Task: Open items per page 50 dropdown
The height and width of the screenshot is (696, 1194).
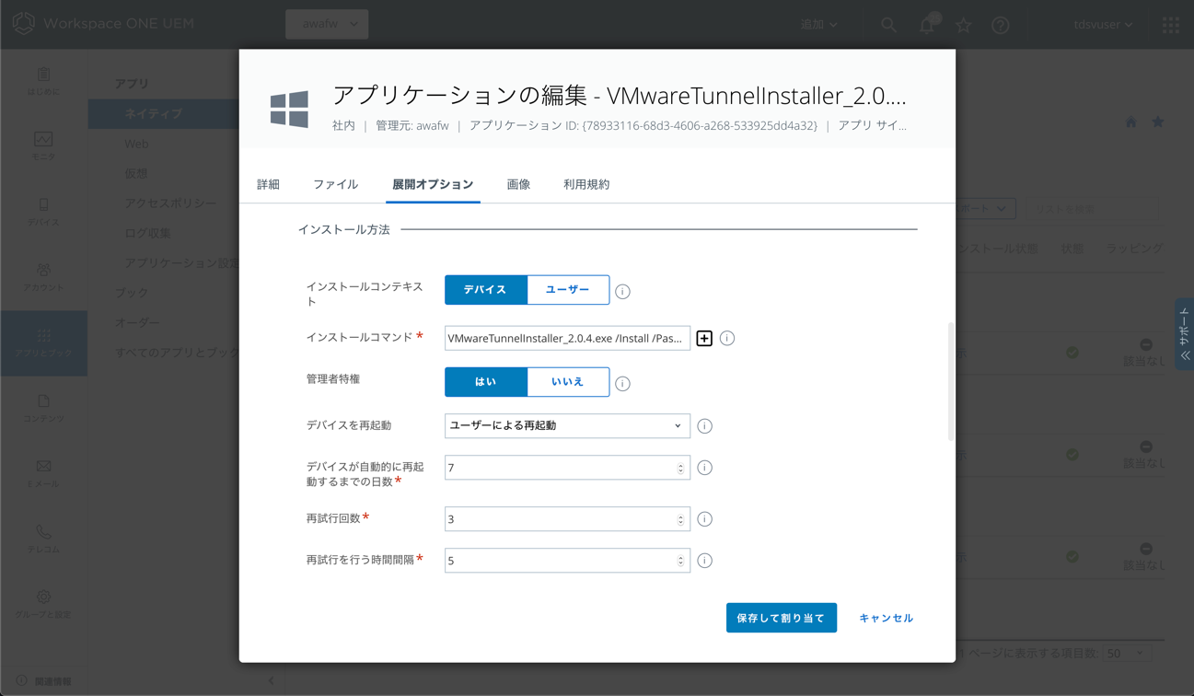Action: (1127, 653)
